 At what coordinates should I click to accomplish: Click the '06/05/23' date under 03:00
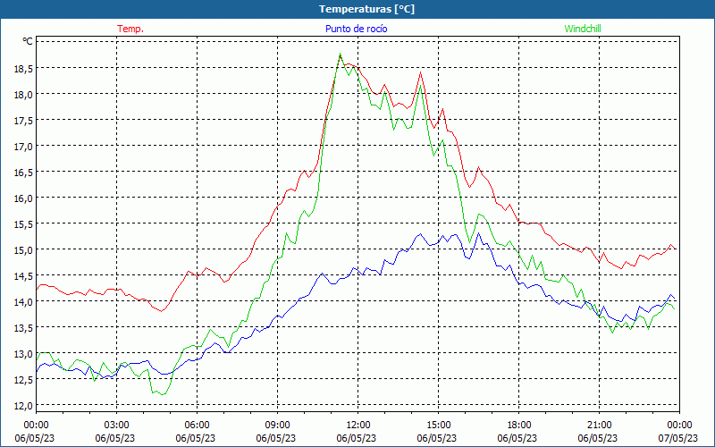coord(115,438)
